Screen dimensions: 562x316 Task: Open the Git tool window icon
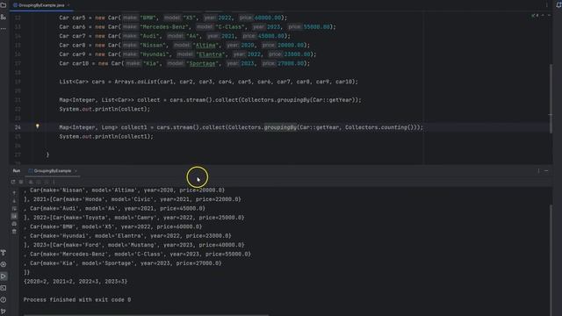[x=4, y=312]
